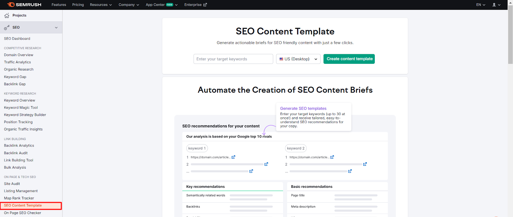
Task: Open Pricing in top navigation
Action: click(78, 5)
